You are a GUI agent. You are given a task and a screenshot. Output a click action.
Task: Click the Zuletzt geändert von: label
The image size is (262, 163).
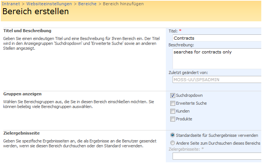click(x=188, y=73)
